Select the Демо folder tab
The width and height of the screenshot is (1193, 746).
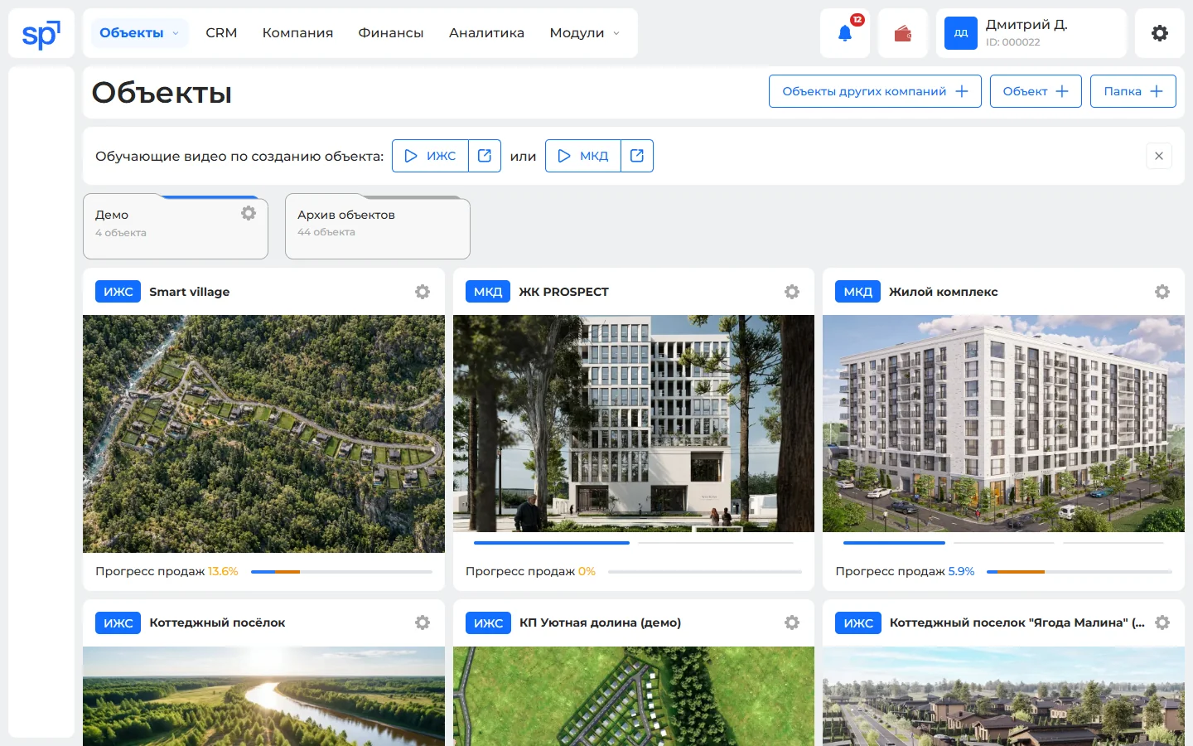point(176,227)
